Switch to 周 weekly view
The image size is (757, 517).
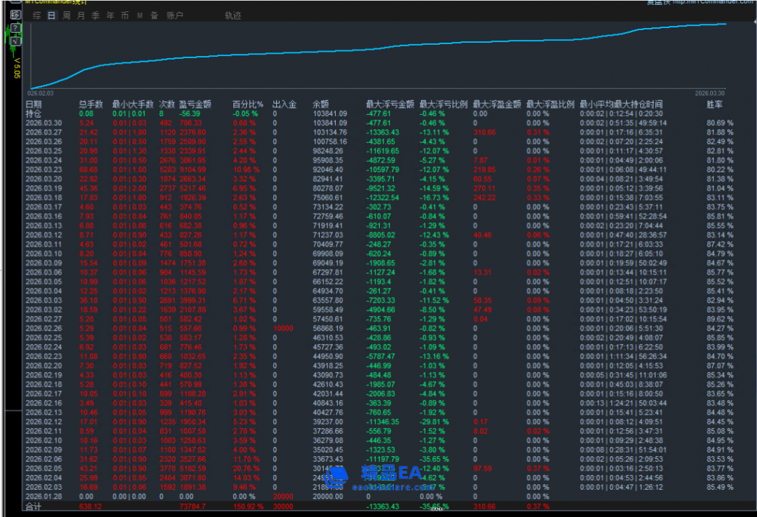click(66, 15)
